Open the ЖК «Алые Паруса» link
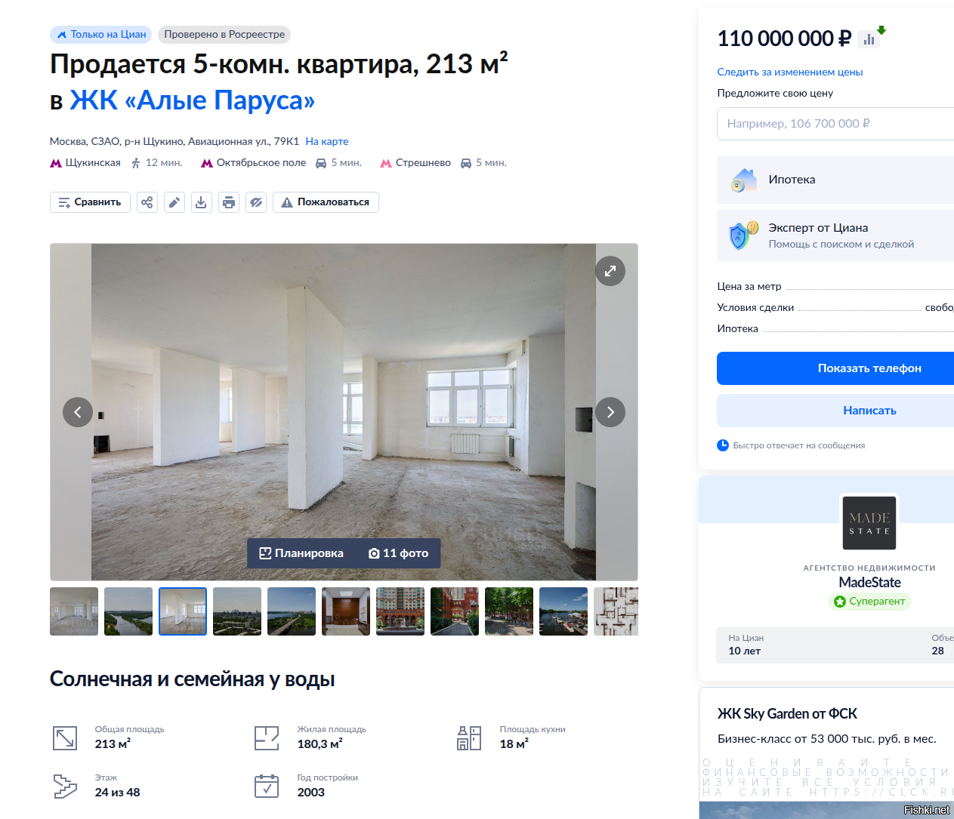The height and width of the screenshot is (819, 954). click(x=192, y=100)
